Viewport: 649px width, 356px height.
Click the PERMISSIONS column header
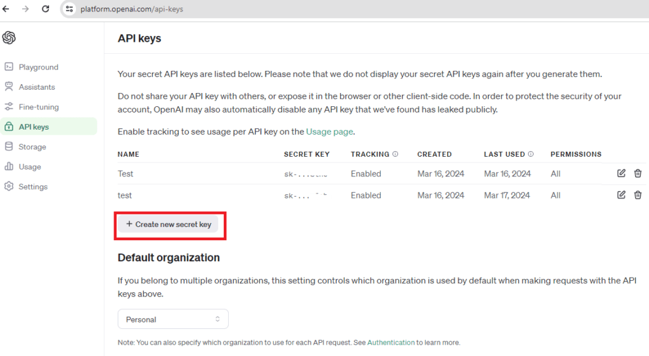click(575, 154)
